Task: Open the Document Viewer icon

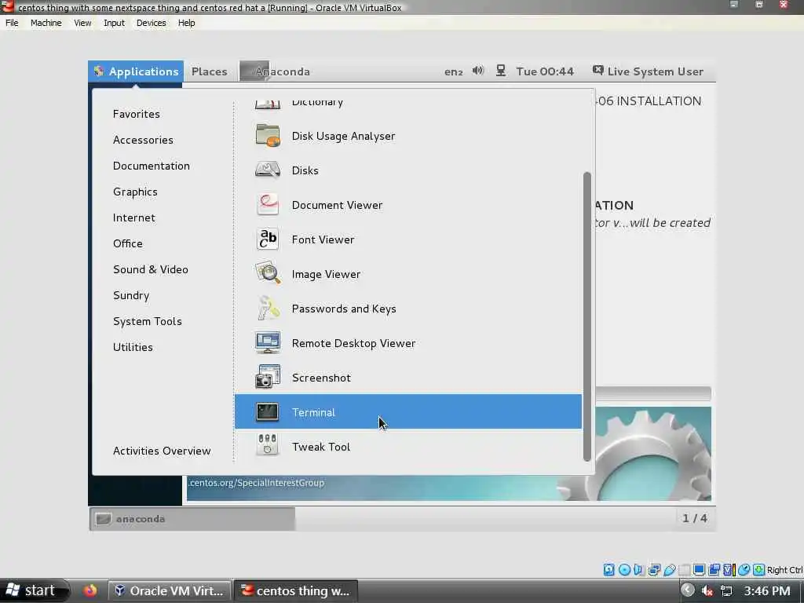Action: [268, 205]
